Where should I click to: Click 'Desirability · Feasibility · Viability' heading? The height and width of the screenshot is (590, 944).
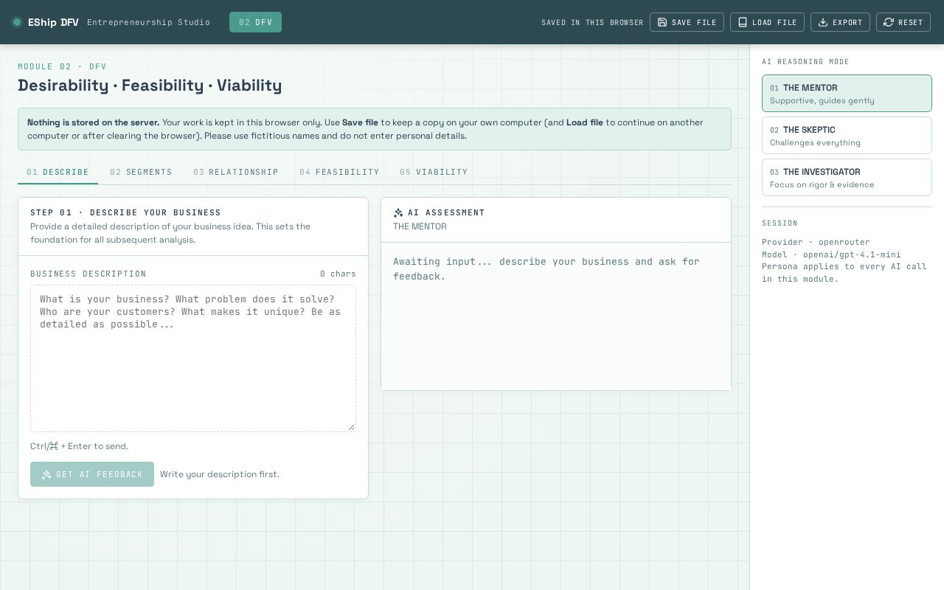(x=150, y=86)
